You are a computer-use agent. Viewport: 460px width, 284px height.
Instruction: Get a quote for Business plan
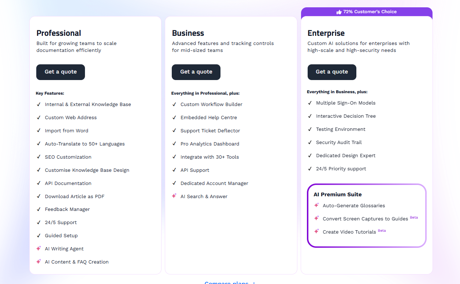click(x=196, y=72)
